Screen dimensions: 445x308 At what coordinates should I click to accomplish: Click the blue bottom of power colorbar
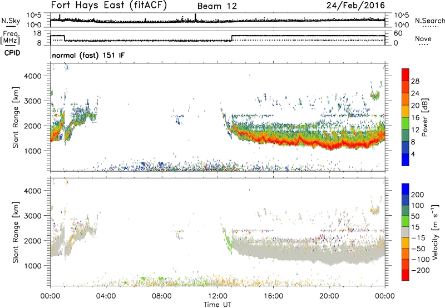click(406, 160)
